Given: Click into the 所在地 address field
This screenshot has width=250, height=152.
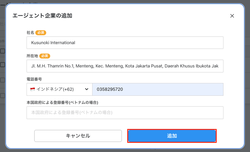Looking at the screenshot, I should coord(125,66).
